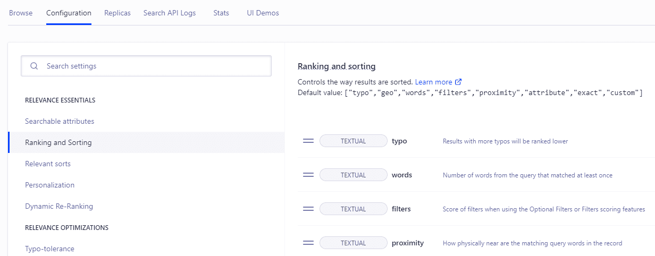655x256 pixels.
Task: Click the 'How physically near' description text
Action: 532,243
